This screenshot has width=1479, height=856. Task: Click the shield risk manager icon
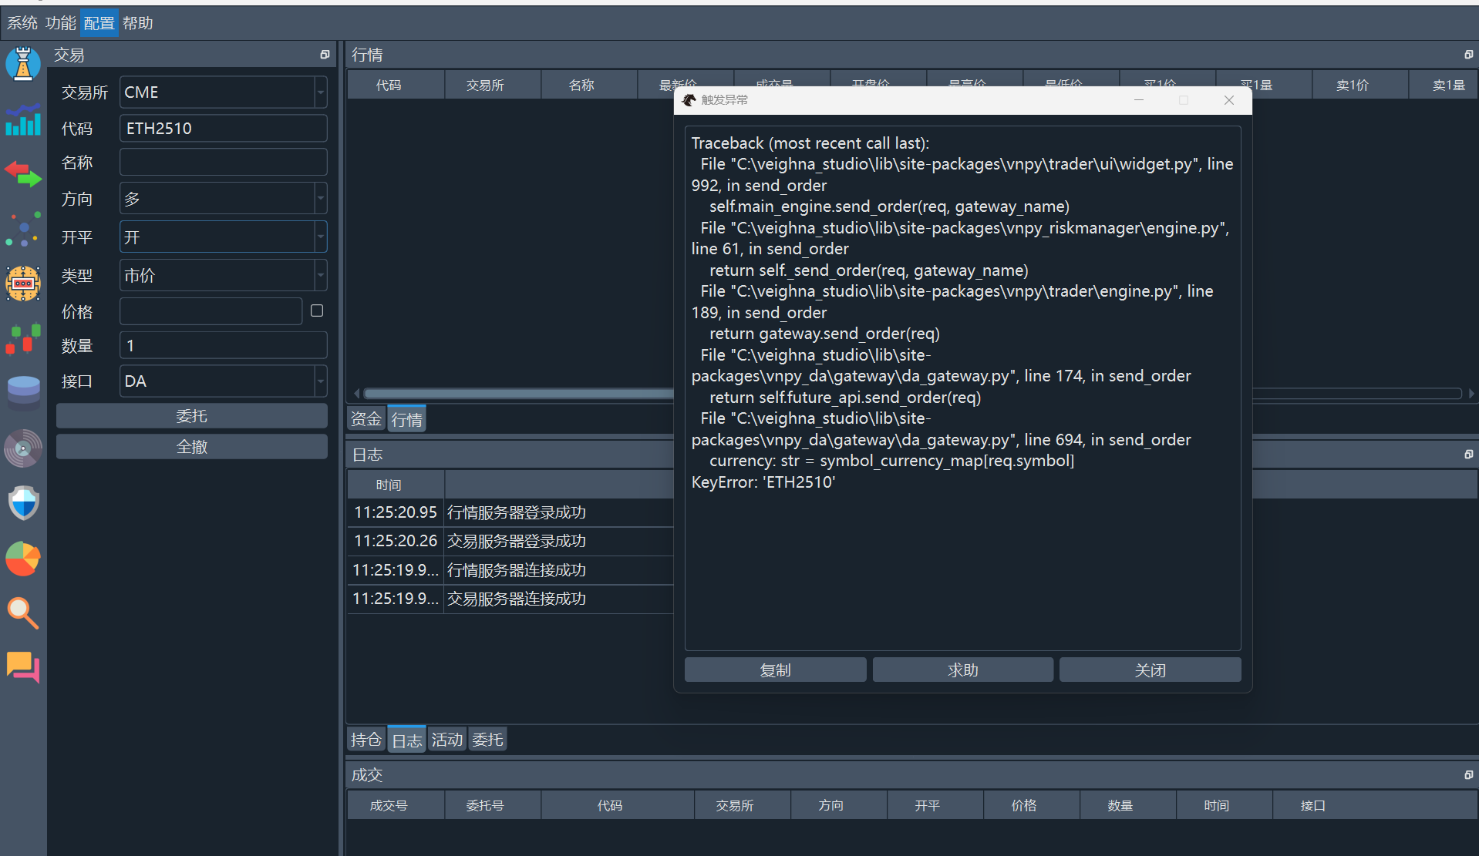23,503
